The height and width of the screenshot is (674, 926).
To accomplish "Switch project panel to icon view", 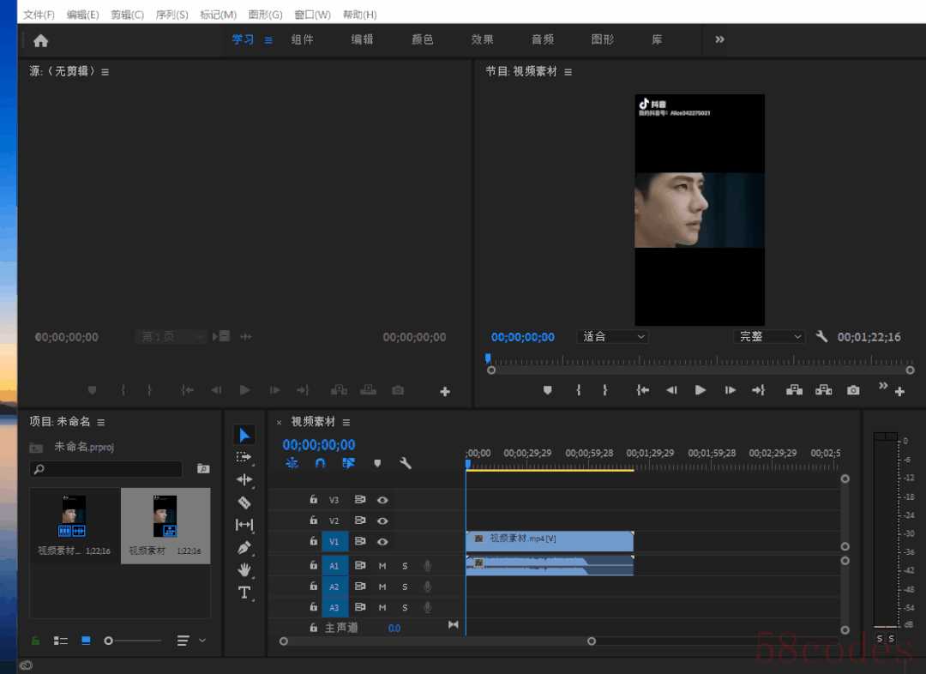I will (x=86, y=641).
